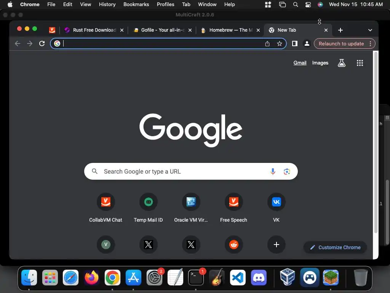Open the Help menu

click(229, 5)
